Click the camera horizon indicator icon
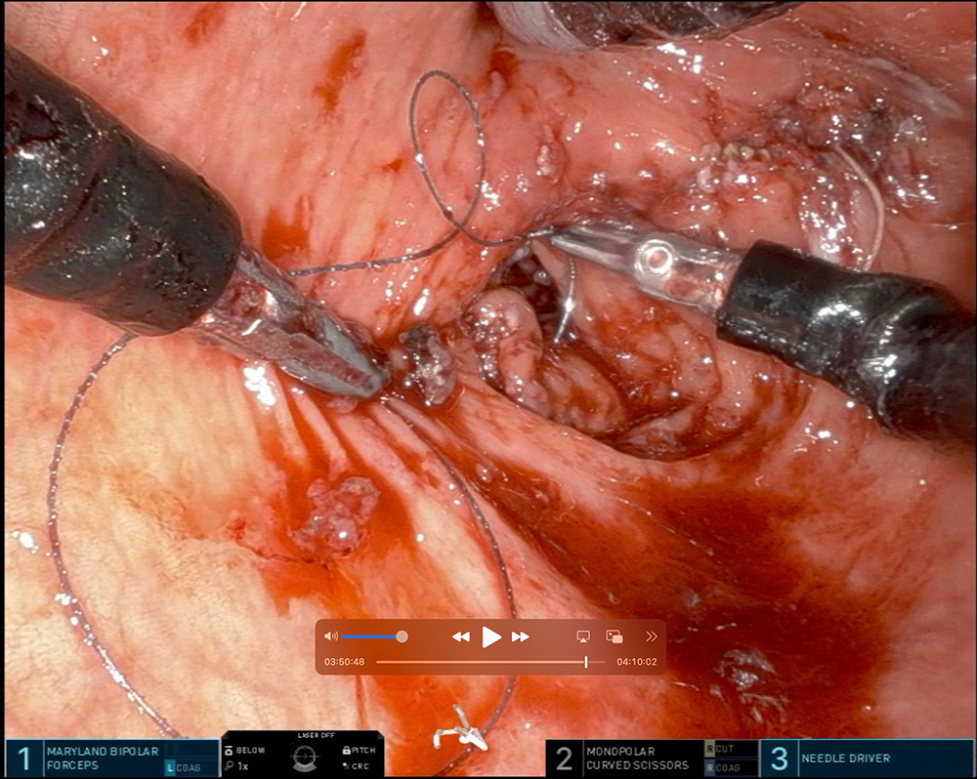The width and height of the screenshot is (977, 779). (x=304, y=757)
